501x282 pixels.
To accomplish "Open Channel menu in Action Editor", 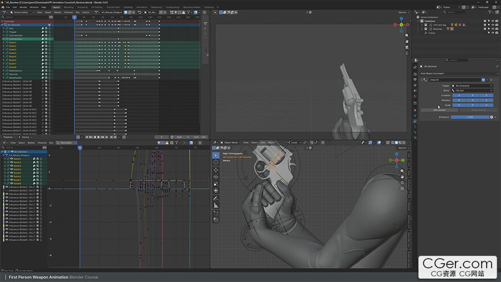I will click(68, 12).
